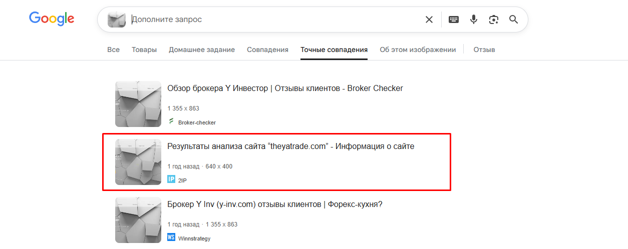Viewport: 628px width, 249px height.
Task: View thumbnail of the Broker Checker result
Action: click(x=138, y=104)
